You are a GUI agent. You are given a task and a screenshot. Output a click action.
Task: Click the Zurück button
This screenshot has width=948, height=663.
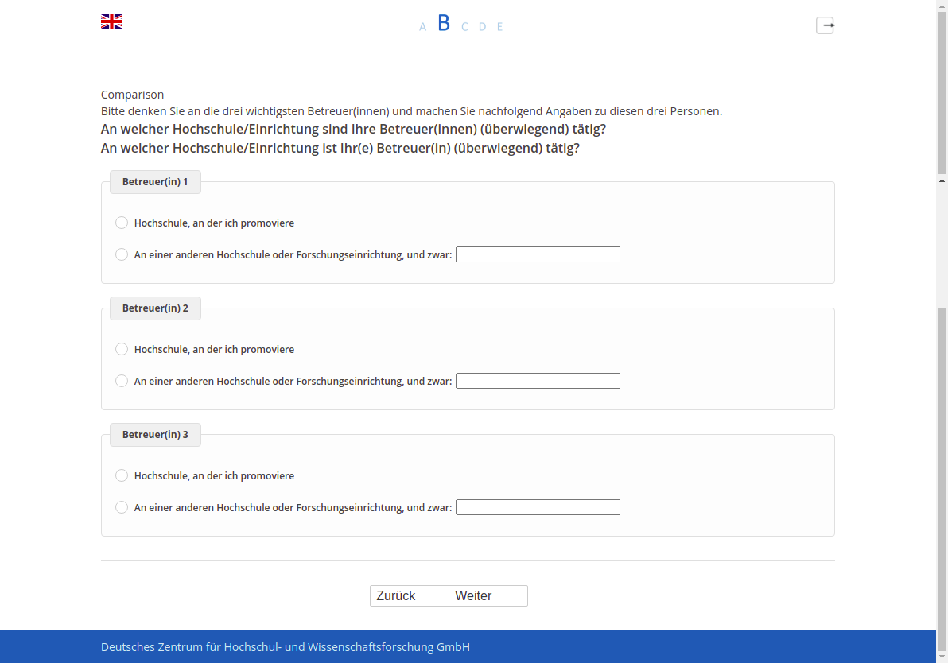click(x=410, y=596)
